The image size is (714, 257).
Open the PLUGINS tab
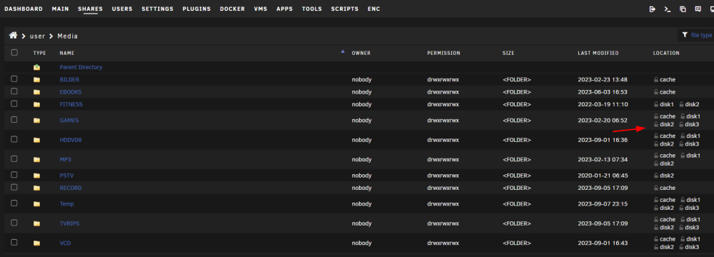197,9
